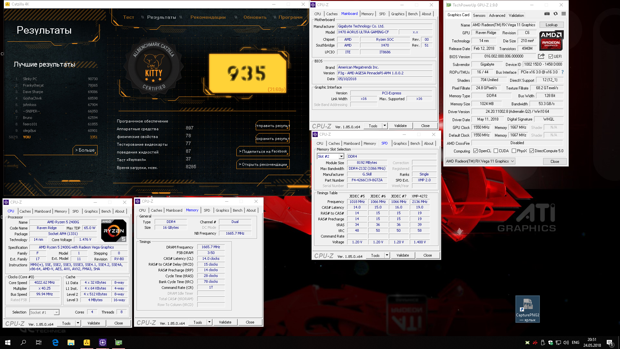Click the 'Отправить результат' button

click(x=273, y=126)
